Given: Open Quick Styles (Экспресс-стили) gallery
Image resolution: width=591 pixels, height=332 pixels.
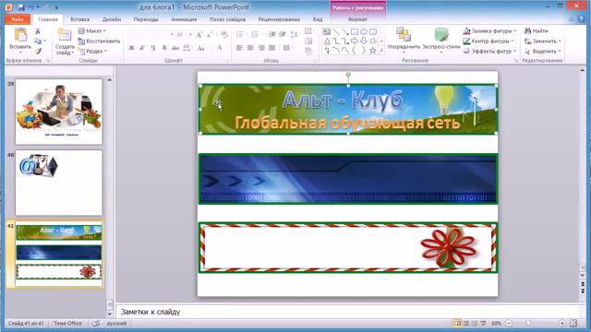Looking at the screenshot, I should pyautogui.click(x=441, y=40).
